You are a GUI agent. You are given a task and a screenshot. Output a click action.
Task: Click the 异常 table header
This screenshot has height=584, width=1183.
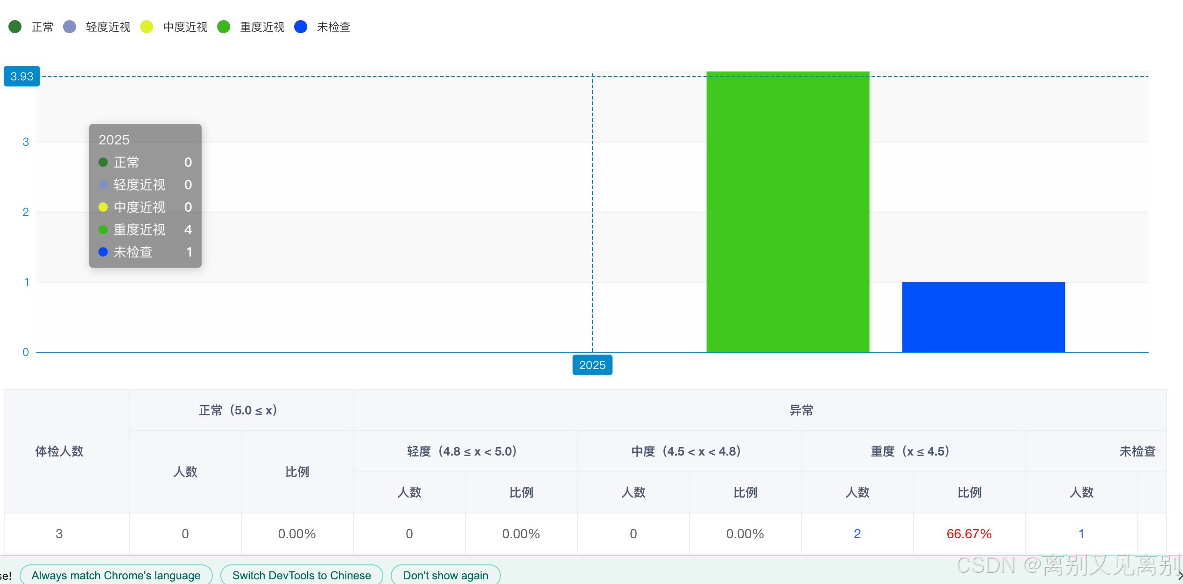click(x=801, y=410)
